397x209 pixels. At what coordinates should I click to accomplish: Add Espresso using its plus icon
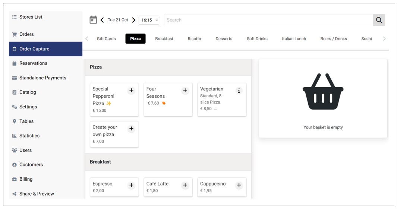(131, 185)
